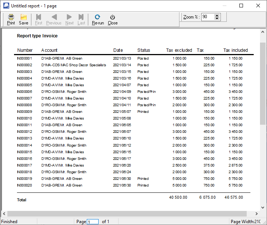
Task: Click date 2021/04/11
Action: pos(122,105)
